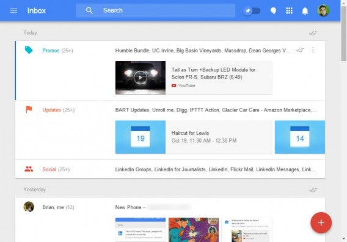Expand the Social bundle
This screenshot has height=242, width=347.
pyautogui.click(x=49, y=169)
